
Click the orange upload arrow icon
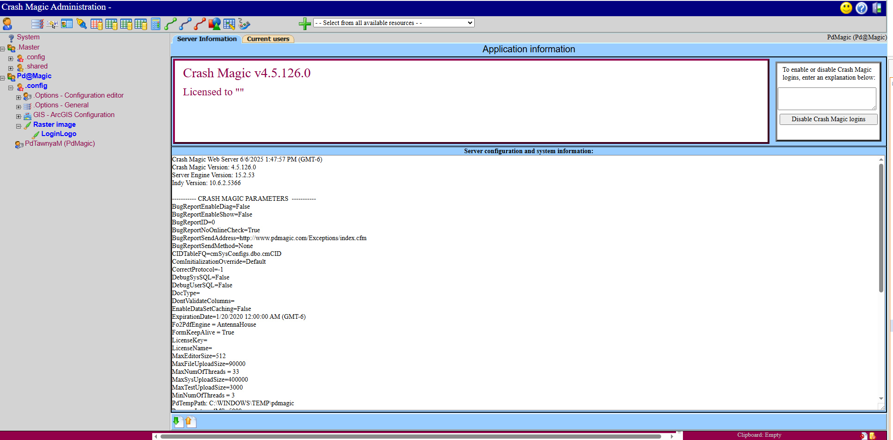point(190,421)
